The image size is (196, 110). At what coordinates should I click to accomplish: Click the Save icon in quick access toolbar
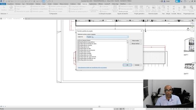pos(9,1)
